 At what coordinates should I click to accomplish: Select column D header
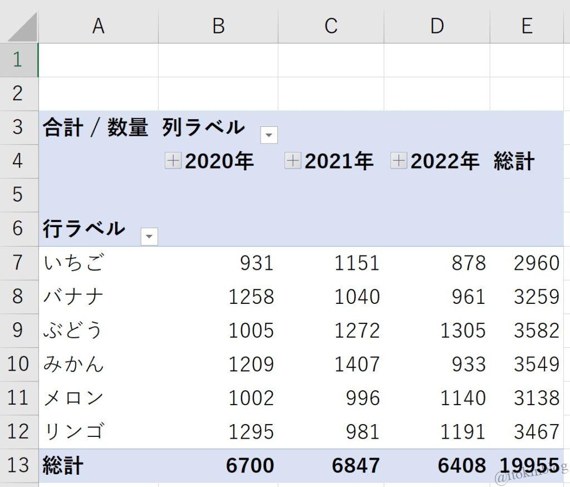click(437, 26)
